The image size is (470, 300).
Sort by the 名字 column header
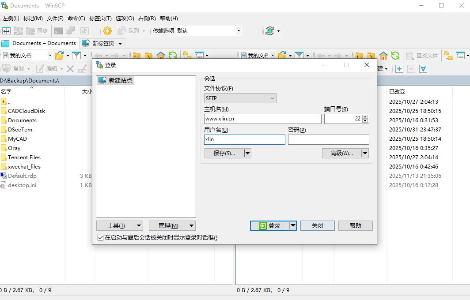coord(32,92)
